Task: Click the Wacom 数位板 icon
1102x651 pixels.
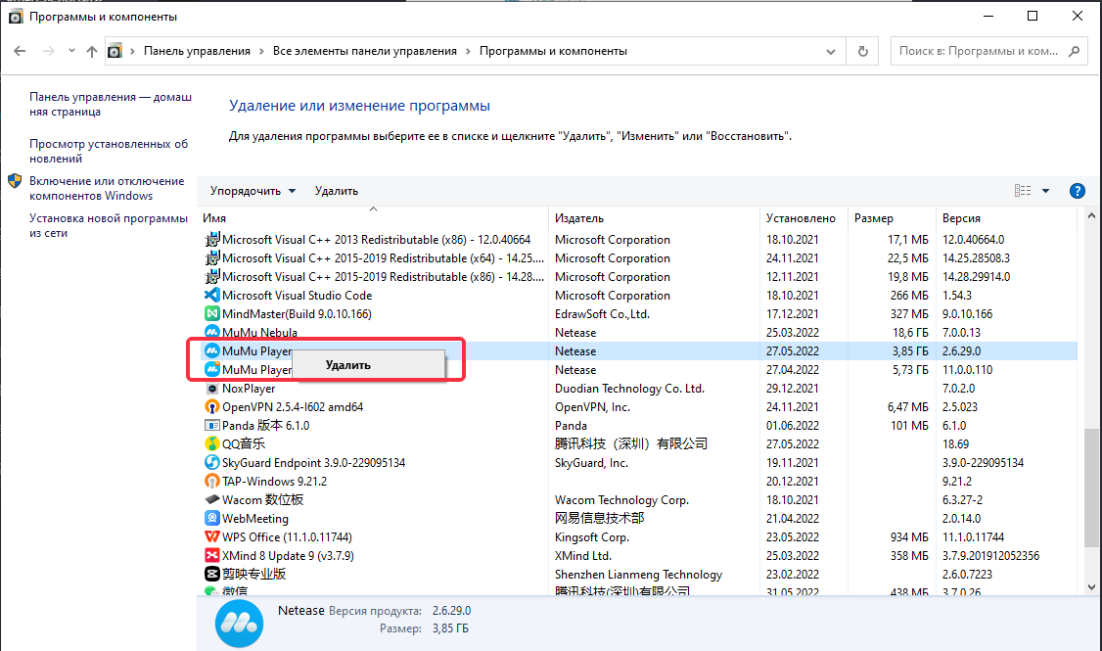Action: pos(211,499)
